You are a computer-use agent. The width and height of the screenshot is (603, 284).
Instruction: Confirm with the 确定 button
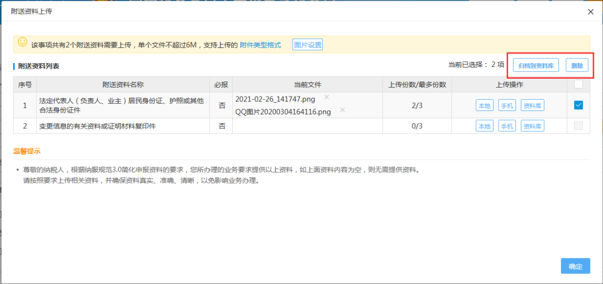click(x=575, y=266)
